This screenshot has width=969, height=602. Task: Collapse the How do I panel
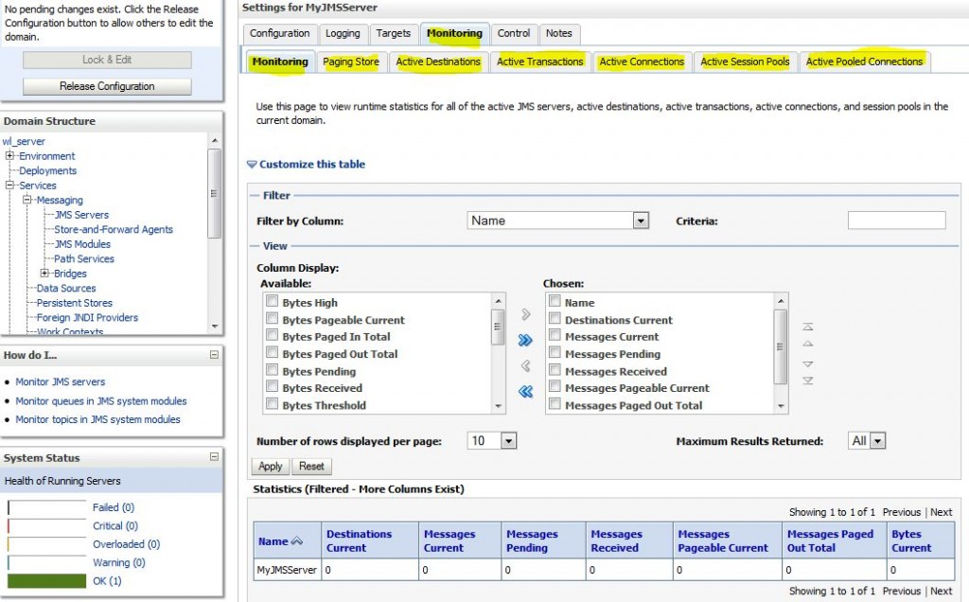[214, 355]
